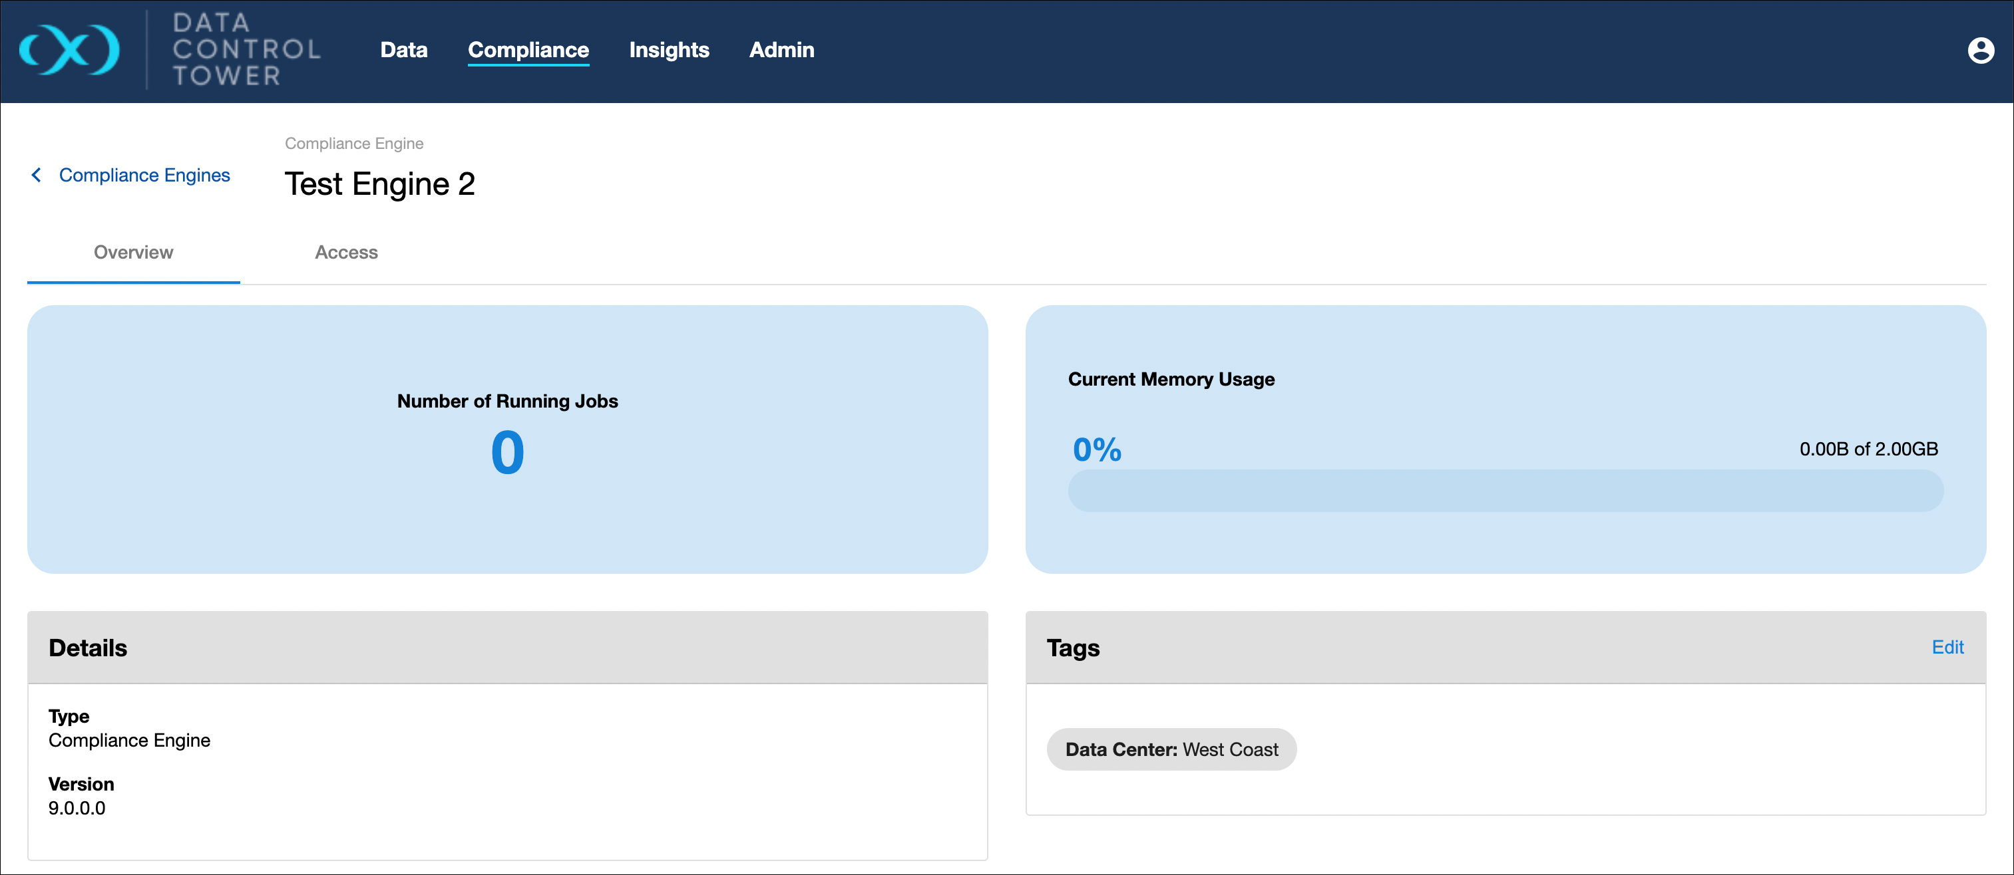2014x875 pixels.
Task: Click the Current Memory Usage label
Action: pos(1171,379)
